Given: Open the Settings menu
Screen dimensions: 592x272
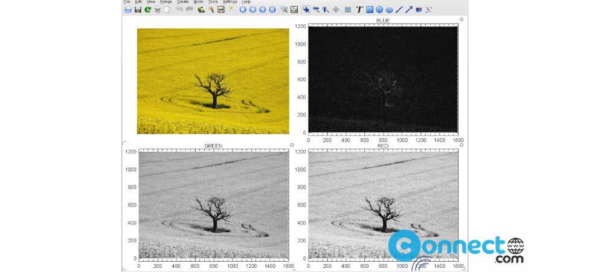Looking at the screenshot, I should click(230, 2).
